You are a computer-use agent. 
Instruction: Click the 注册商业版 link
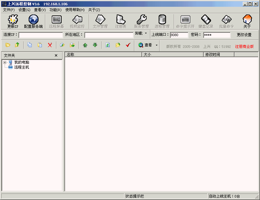coord(244,47)
